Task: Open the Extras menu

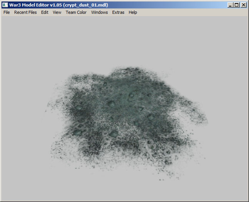Action: pos(118,12)
